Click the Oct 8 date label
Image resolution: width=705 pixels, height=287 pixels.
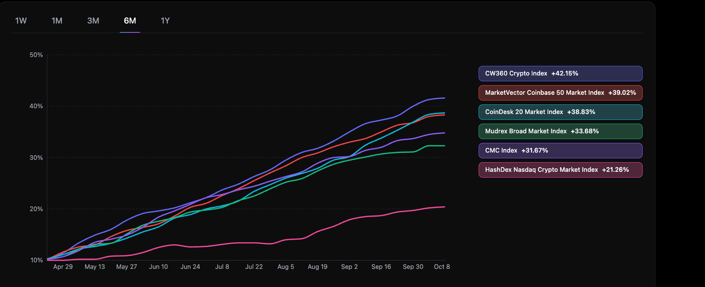tap(442, 267)
